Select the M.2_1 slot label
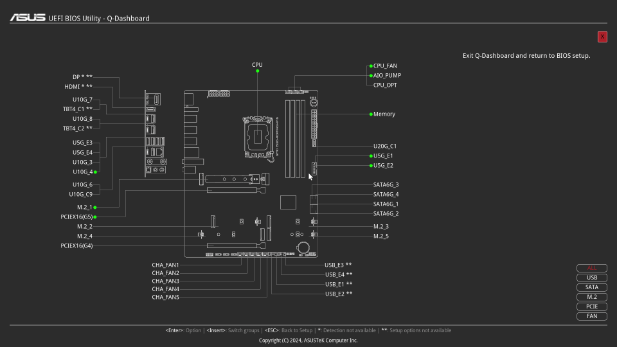Viewport: 617px width, 347px height. (85, 208)
